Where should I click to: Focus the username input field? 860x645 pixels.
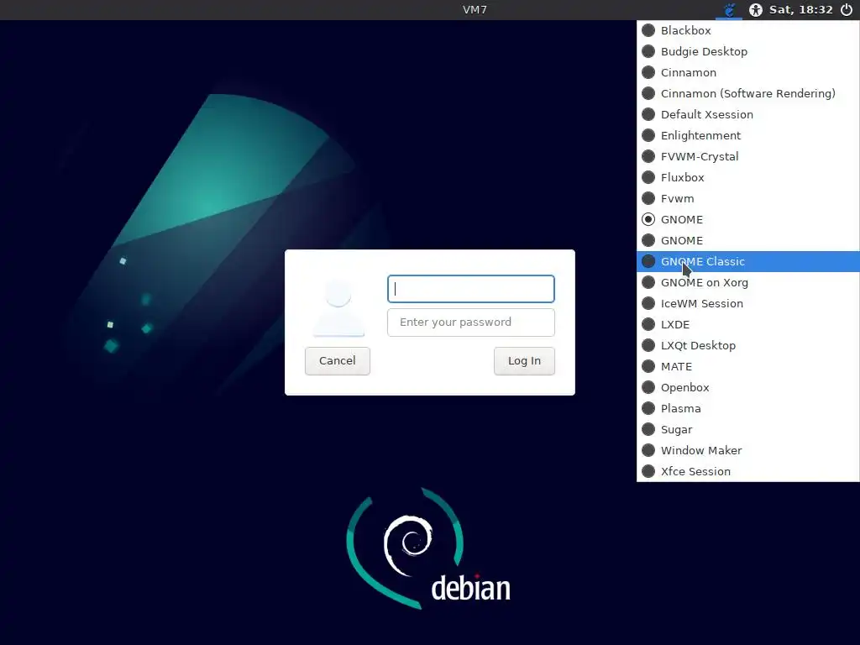471,289
